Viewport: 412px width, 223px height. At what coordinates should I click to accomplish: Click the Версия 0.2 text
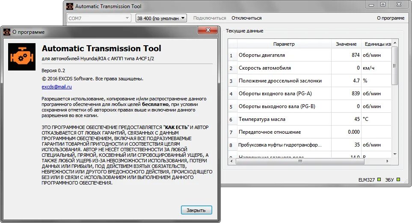tap(53, 70)
